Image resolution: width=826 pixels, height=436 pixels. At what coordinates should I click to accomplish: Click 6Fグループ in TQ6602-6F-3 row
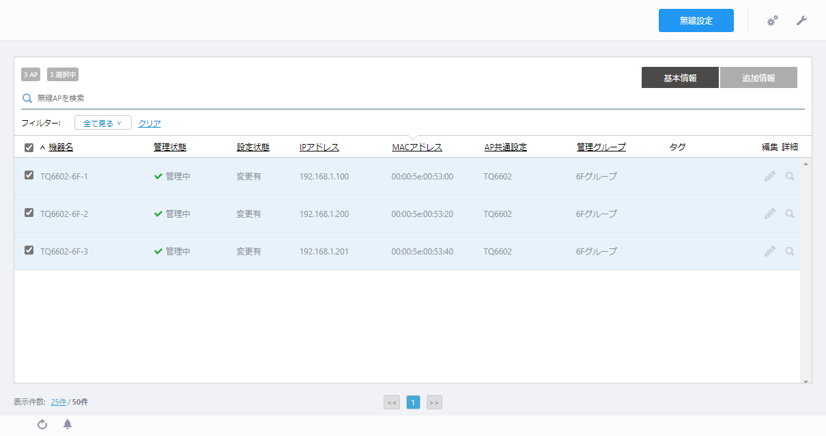[x=597, y=252]
